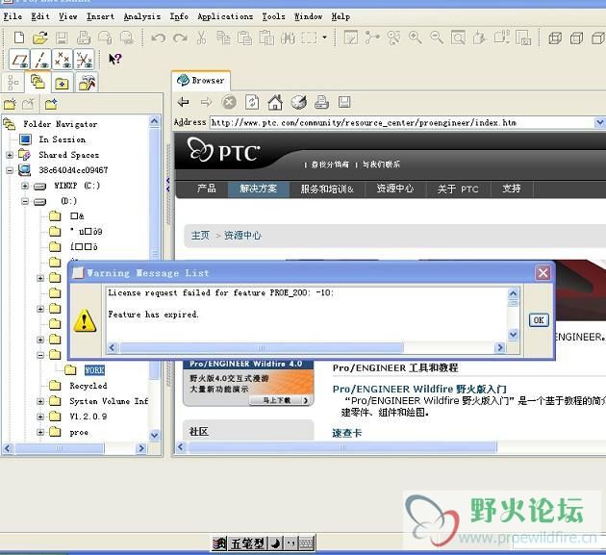Click the Zoom In magnifier icon

[416, 38]
